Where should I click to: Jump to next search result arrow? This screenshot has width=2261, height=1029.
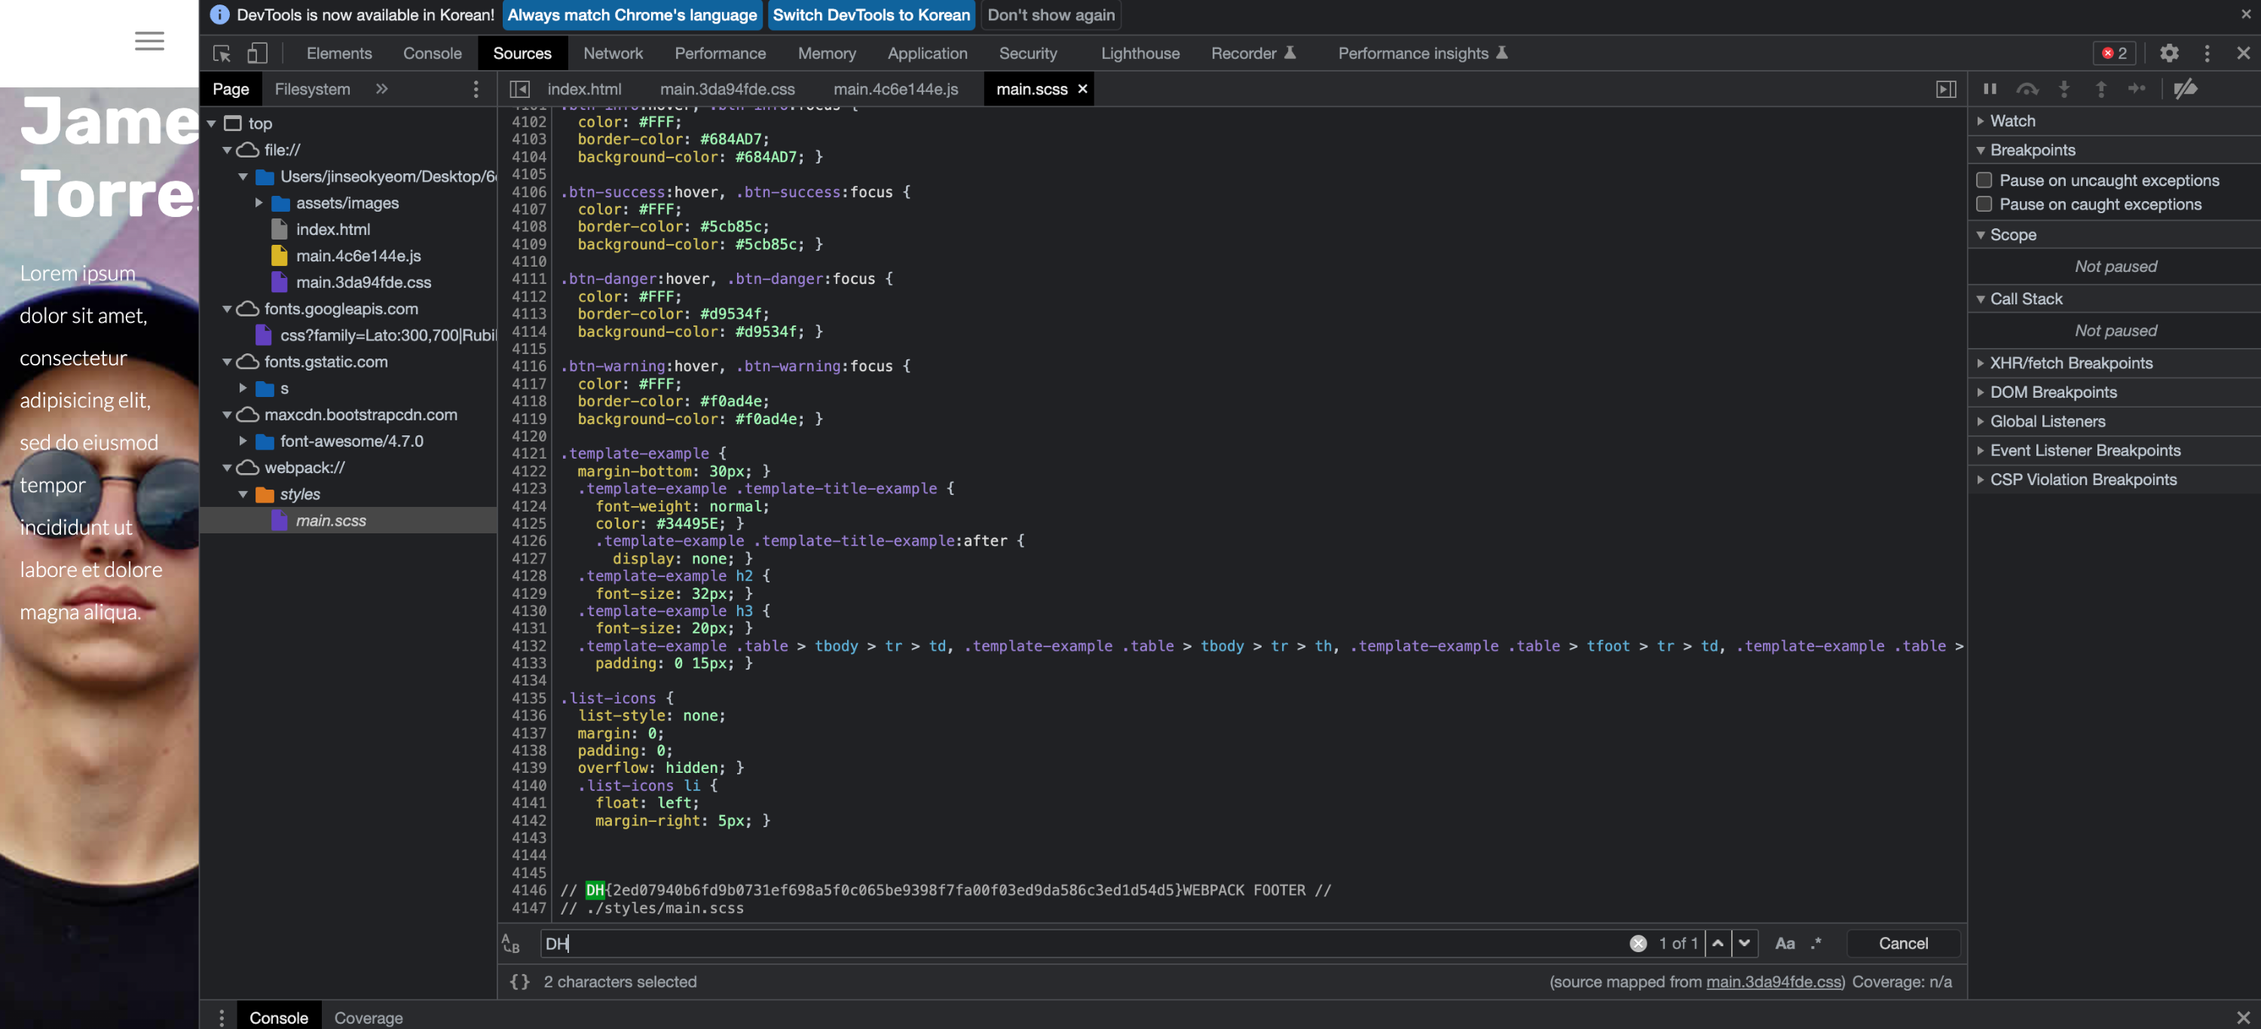click(1744, 943)
